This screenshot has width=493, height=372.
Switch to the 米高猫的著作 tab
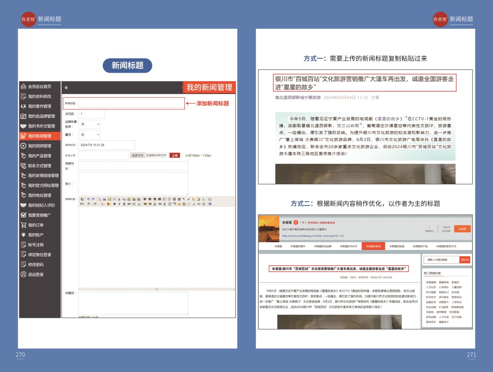pos(298,246)
